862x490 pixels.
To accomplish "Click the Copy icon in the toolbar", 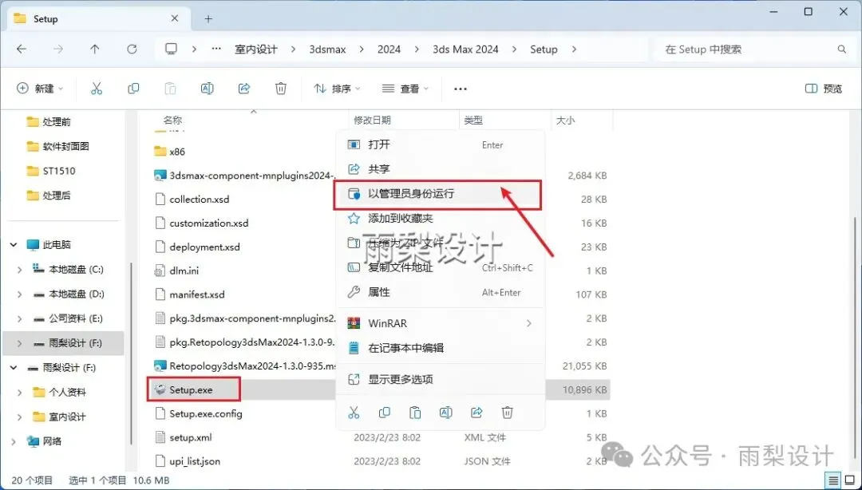I will pos(133,89).
